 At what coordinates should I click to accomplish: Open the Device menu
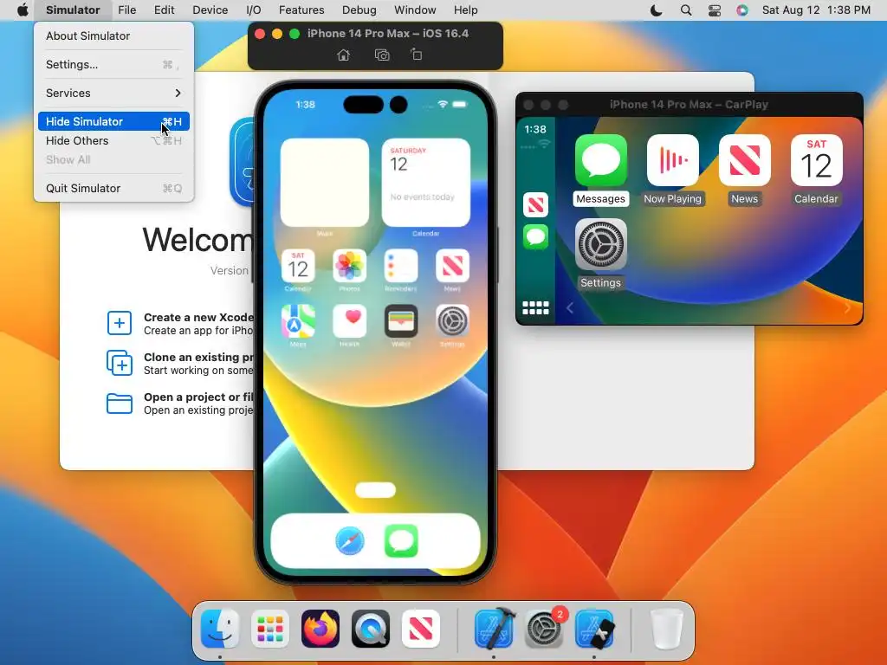[210, 10]
